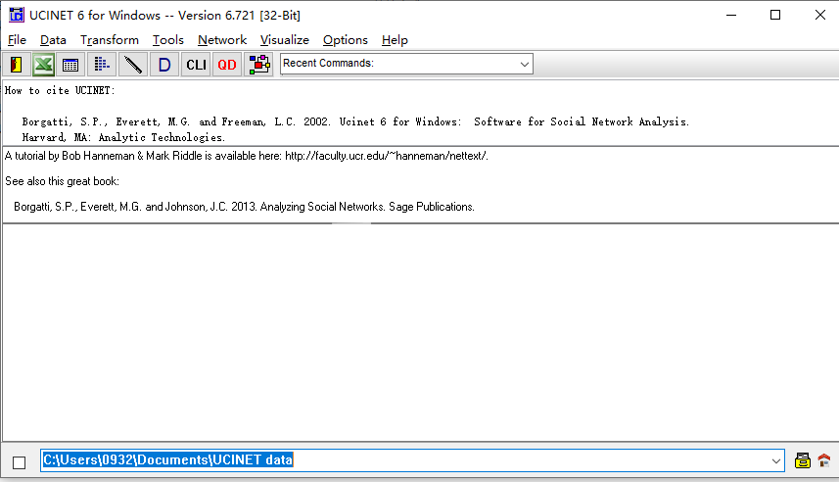Click the yellow folder browse icon

click(x=802, y=460)
